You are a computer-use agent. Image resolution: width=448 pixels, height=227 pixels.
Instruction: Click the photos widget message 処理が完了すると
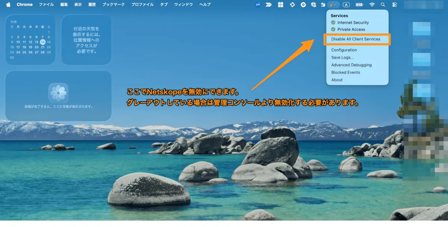pos(58,106)
